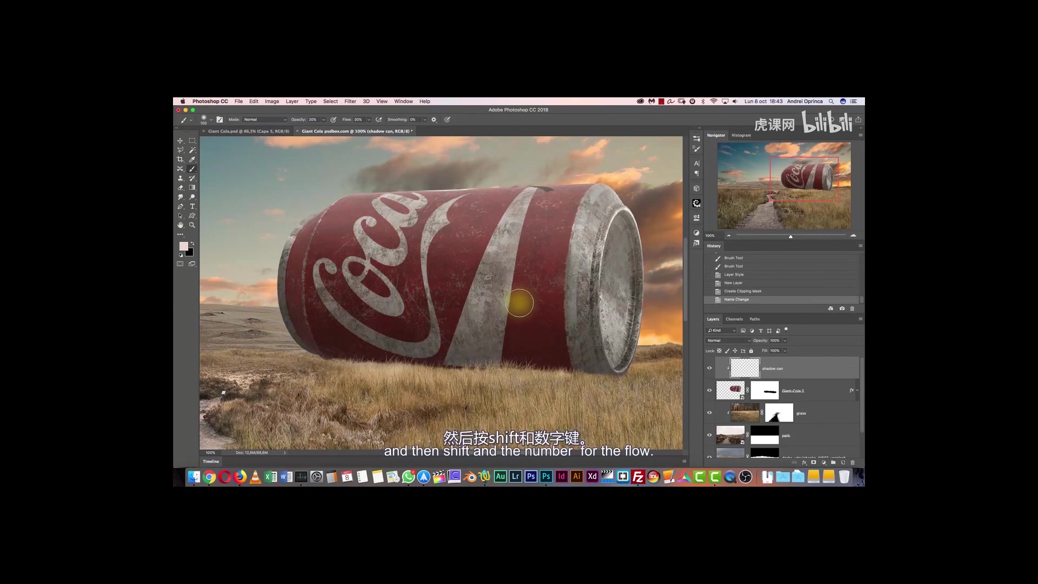Image resolution: width=1038 pixels, height=584 pixels.
Task: Toggle lock all padlock icon
Action: click(x=751, y=351)
